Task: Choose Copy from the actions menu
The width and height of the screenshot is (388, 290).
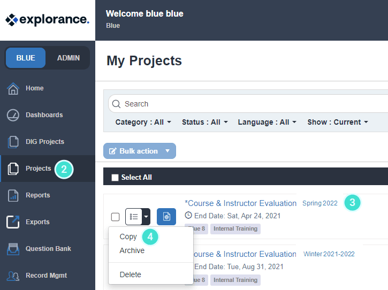Action: tap(128, 236)
